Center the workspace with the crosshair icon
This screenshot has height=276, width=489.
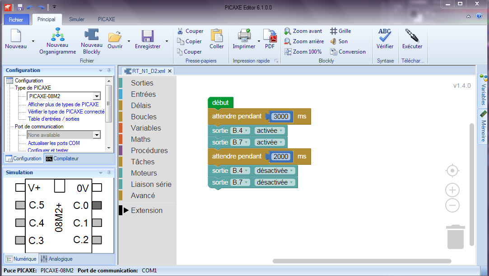pyautogui.click(x=452, y=171)
